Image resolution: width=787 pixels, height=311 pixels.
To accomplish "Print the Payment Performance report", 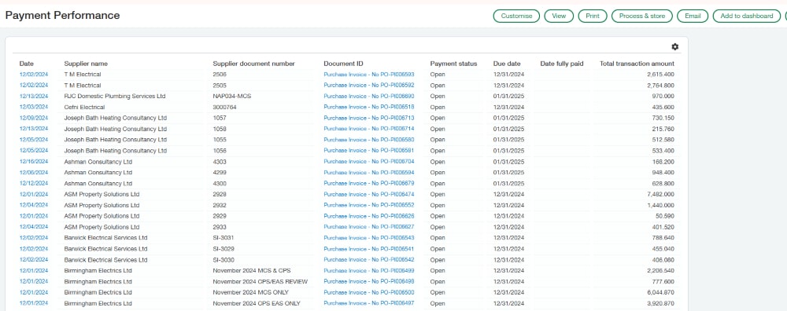I will 593,16.
